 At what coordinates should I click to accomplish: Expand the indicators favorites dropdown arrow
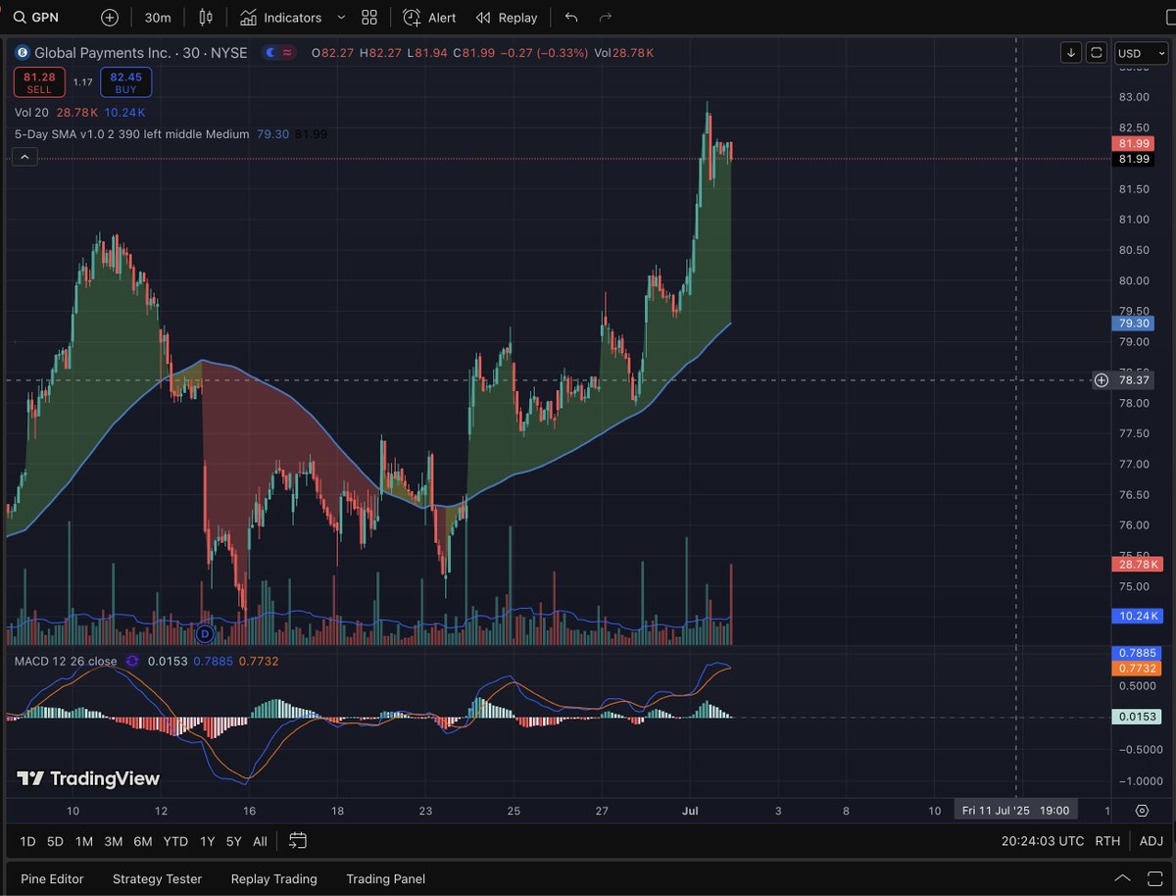341,18
